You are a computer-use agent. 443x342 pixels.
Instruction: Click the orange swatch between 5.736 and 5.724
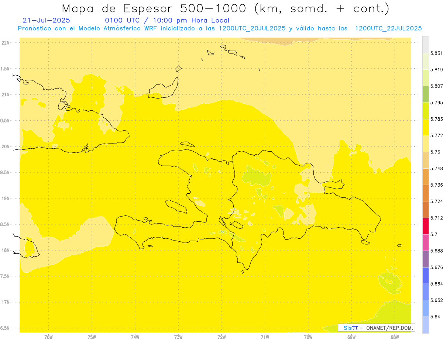click(x=426, y=193)
